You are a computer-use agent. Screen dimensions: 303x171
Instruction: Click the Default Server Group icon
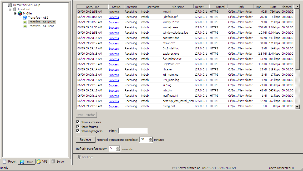click(x=10, y=5)
